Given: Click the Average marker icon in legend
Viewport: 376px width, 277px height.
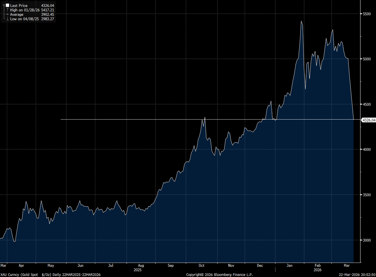Looking at the screenshot, I should 7,14.
